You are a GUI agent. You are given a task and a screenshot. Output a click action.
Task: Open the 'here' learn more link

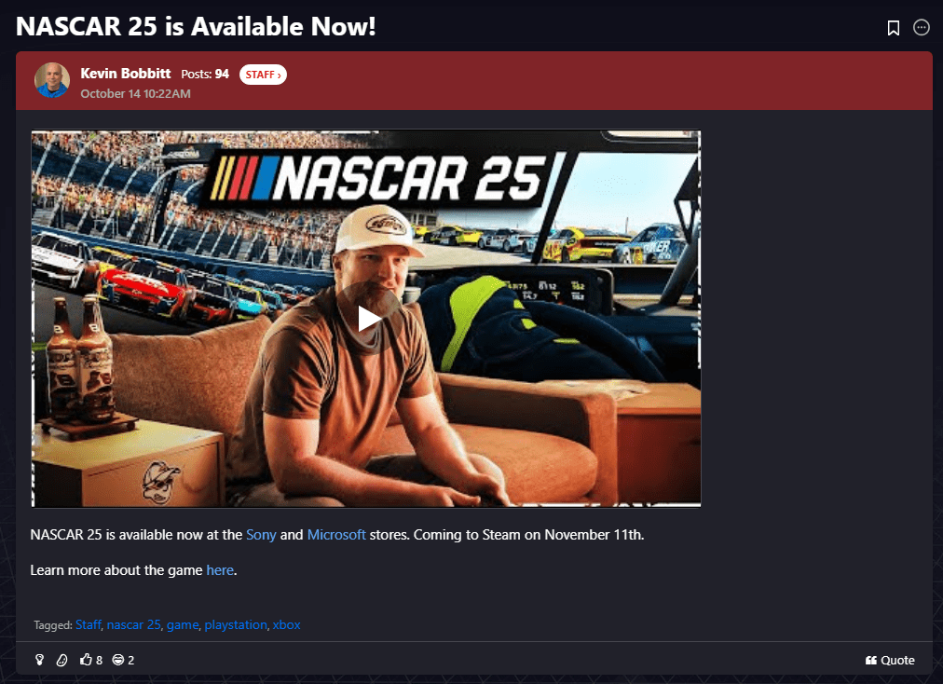coord(220,570)
